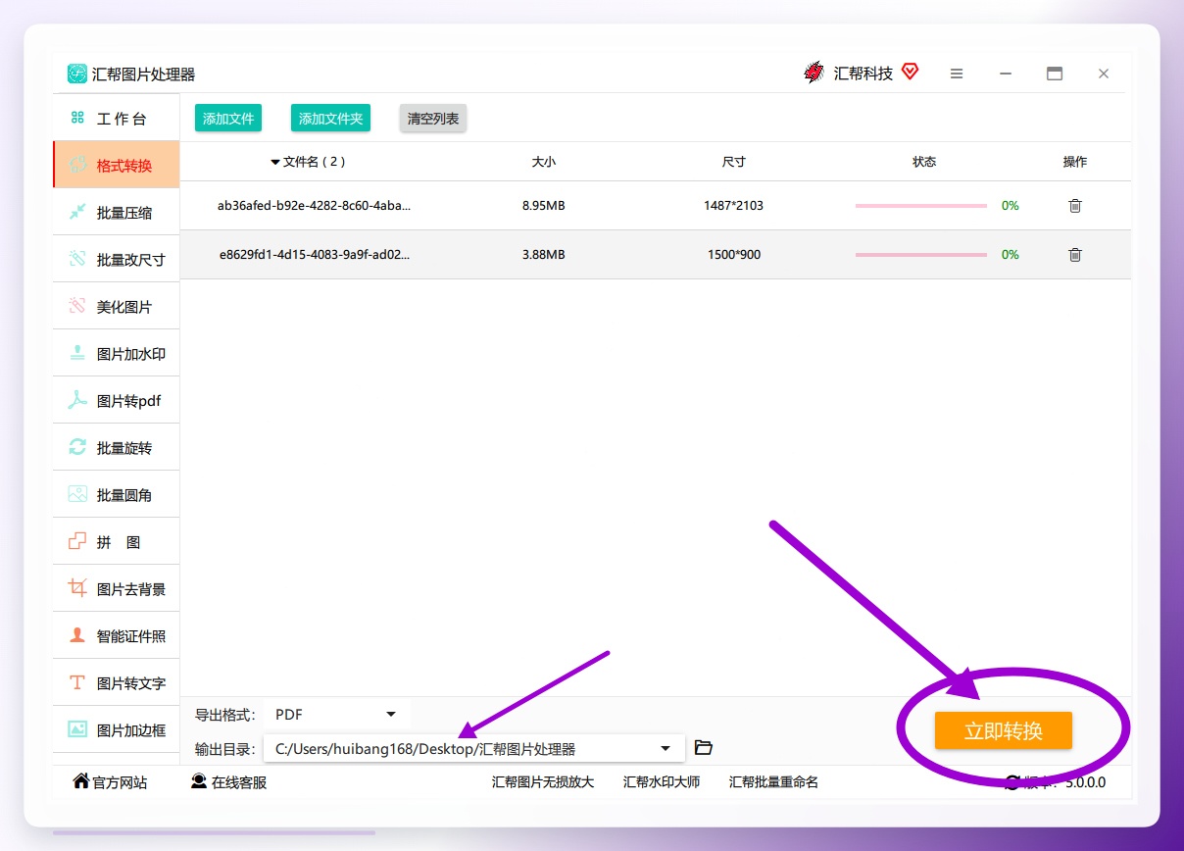Click the 添加文件夹 button
The image size is (1184, 851).
[x=330, y=119]
